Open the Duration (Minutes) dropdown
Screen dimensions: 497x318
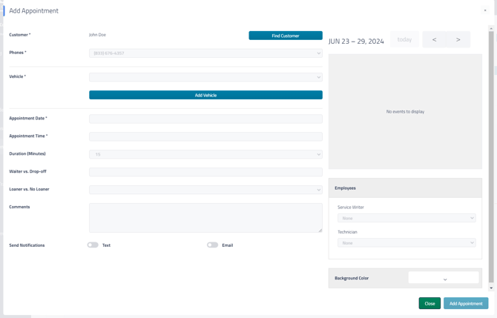[205, 154]
